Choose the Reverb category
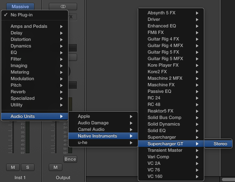Viewport: 235px width, 182px height. pyautogui.click(x=34, y=92)
